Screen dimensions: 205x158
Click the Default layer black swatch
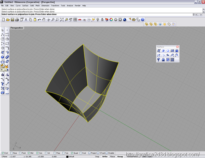[x=67, y=157]
